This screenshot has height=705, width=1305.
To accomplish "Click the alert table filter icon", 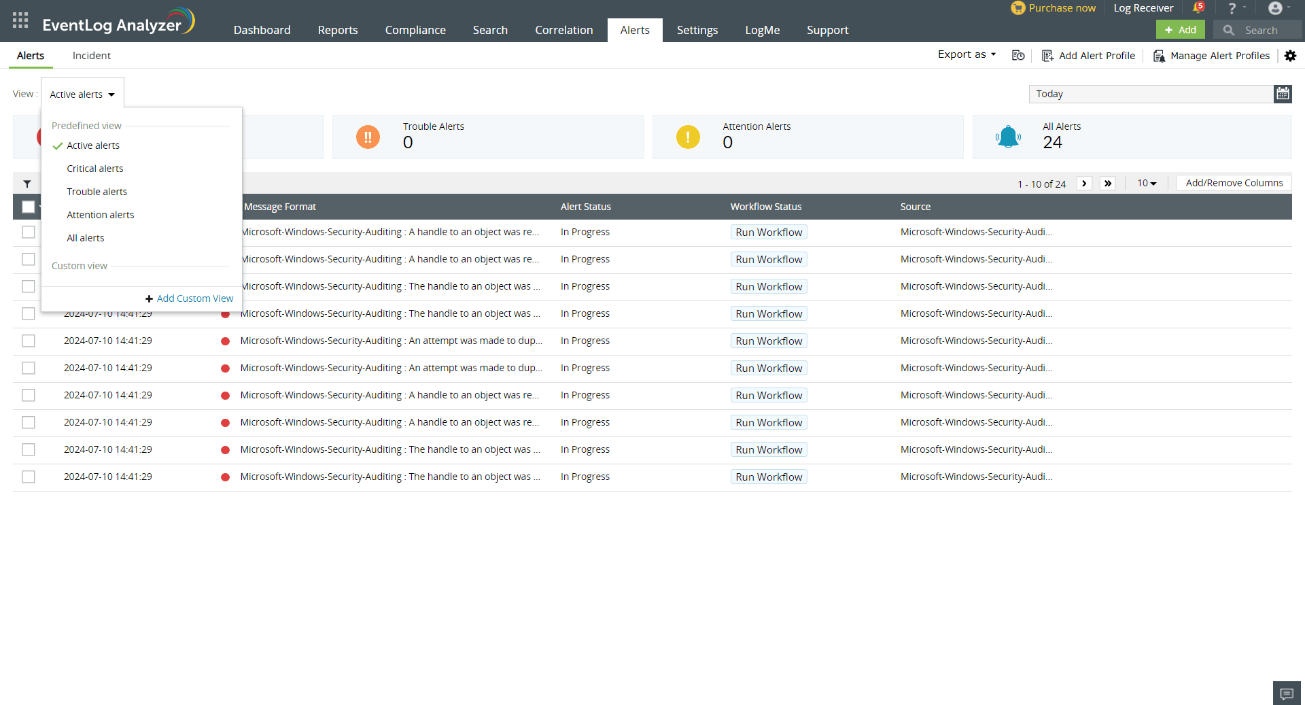I will (x=27, y=184).
